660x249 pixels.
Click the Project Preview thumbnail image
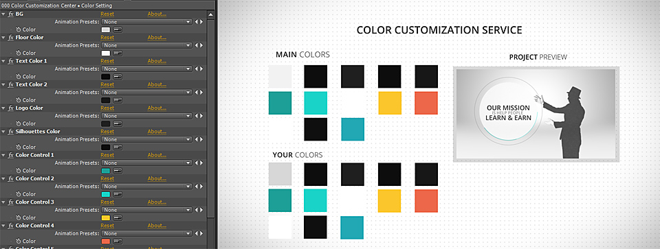click(x=536, y=115)
